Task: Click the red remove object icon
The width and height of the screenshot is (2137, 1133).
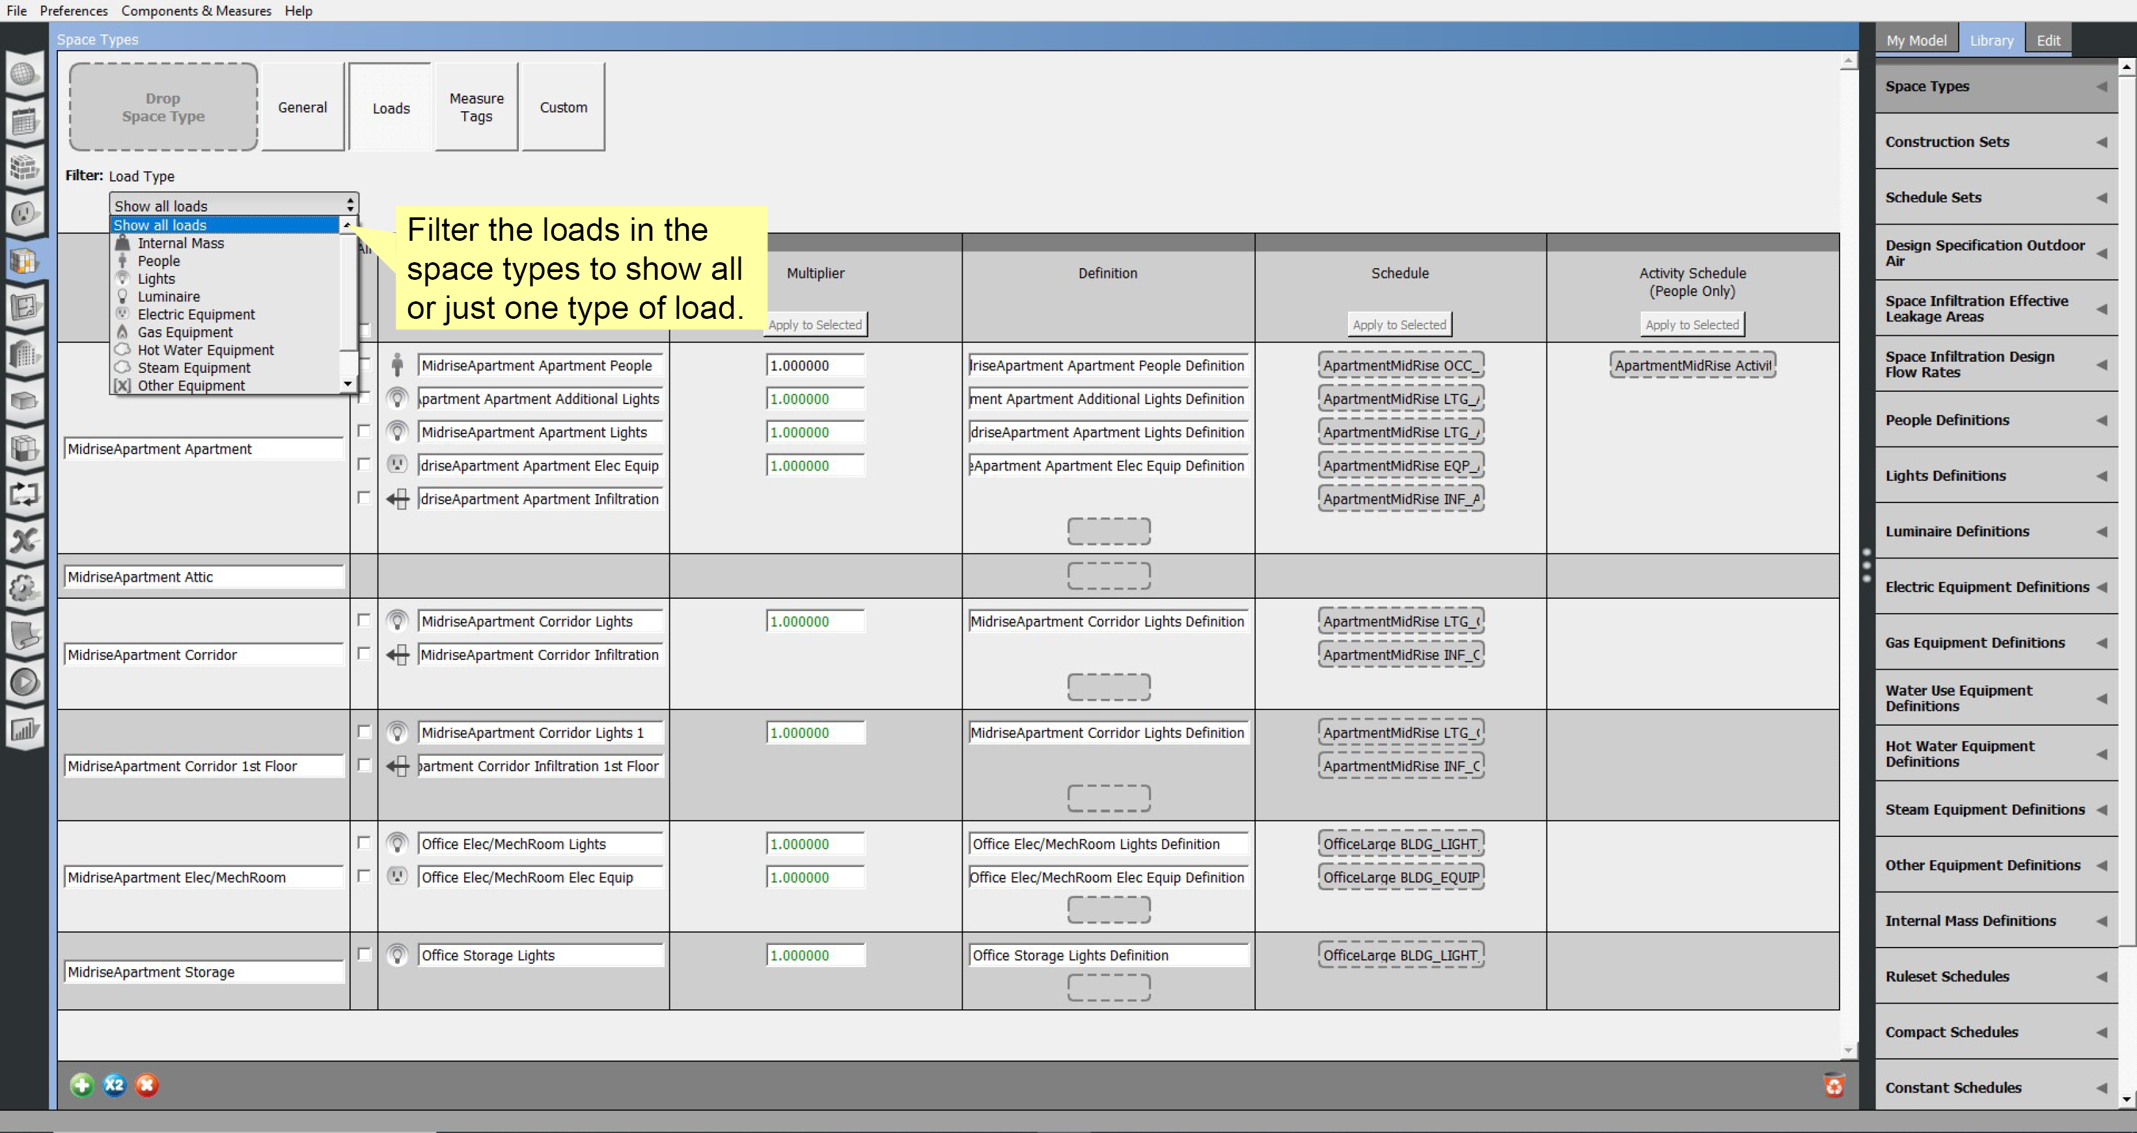Action: pos(147,1085)
